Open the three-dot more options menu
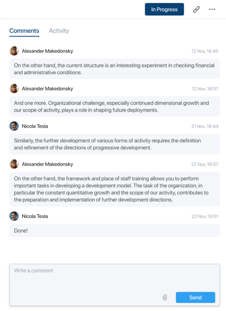Screen dimensions: 226x311 pyautogui.click(x=212, y=9)
